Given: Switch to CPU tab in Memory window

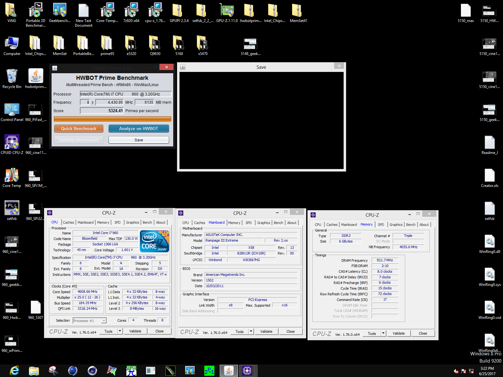Looking at the screenshot, I should coord(318,225).
